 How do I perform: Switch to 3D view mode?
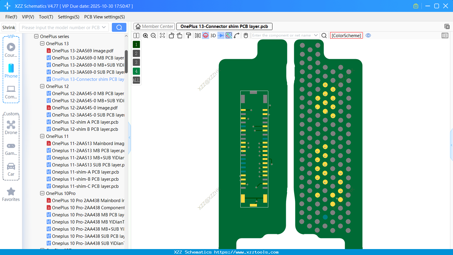pyautogui.click(x=213, y=35)
